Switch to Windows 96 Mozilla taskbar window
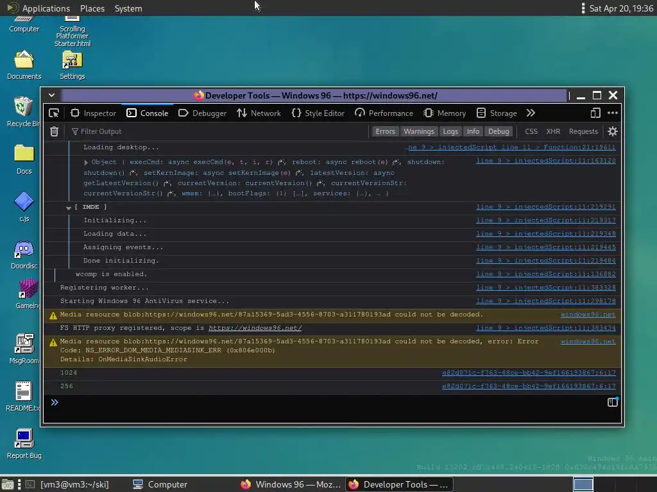The image size is (657, 492). coord(291,484)
